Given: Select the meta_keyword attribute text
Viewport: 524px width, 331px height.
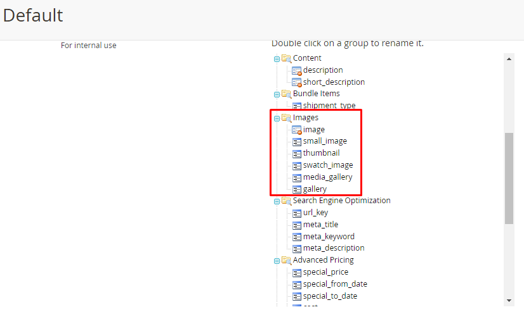Looking at the screenshot, I should (329, 237).
